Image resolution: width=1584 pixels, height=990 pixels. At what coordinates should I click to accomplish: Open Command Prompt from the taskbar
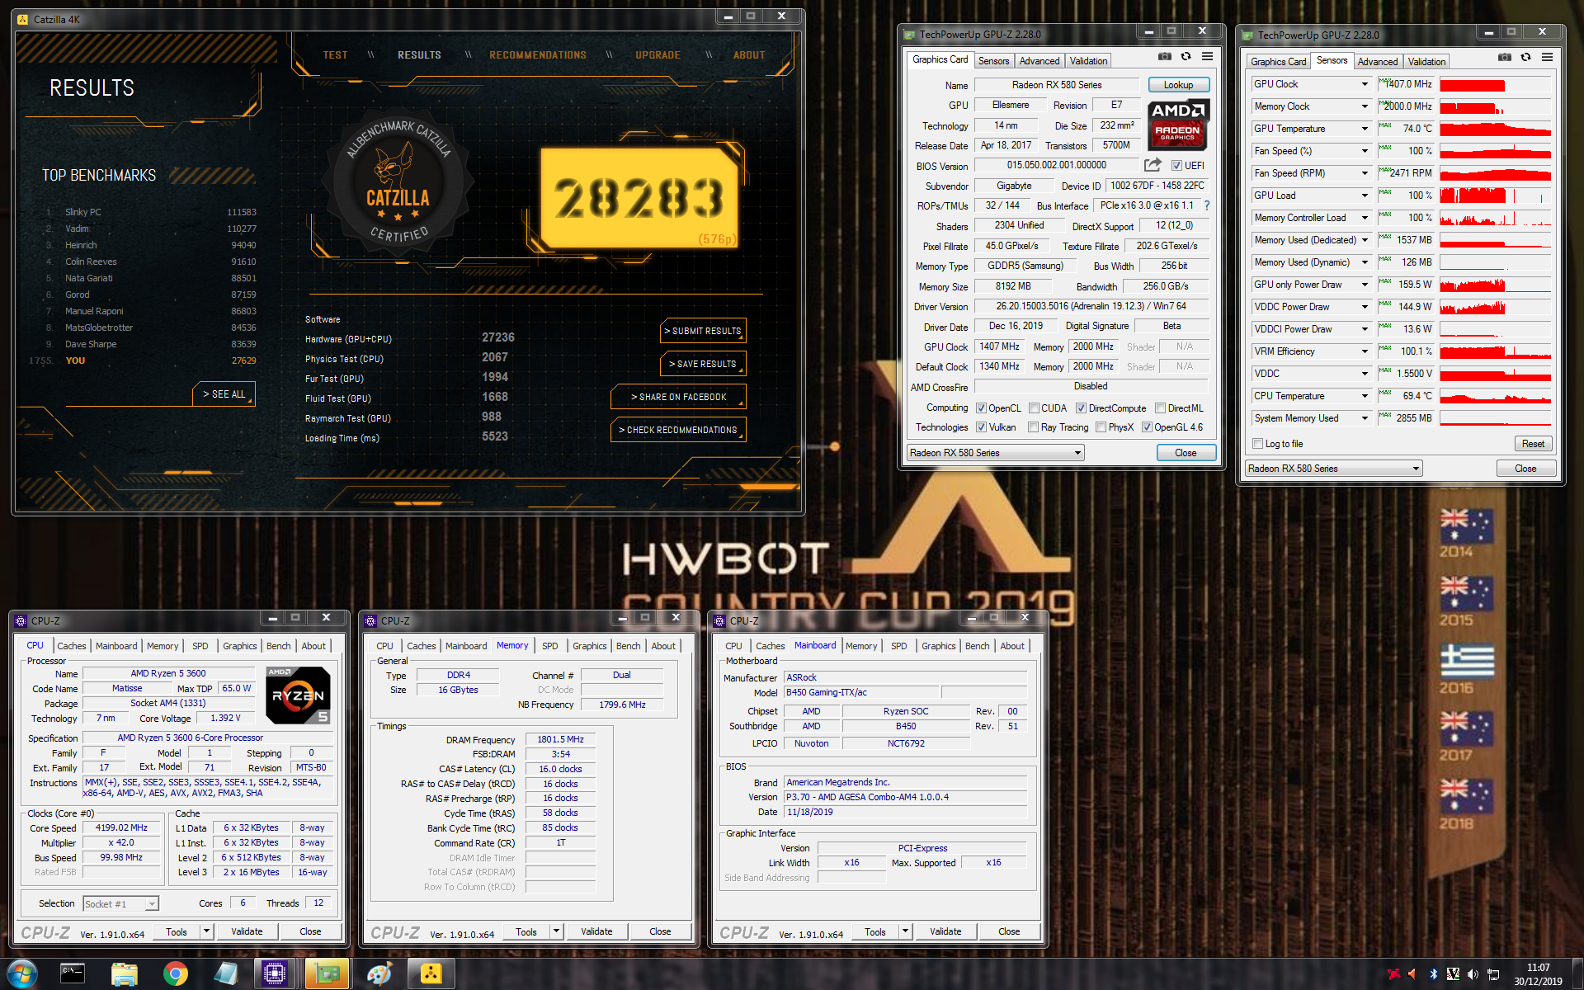tap(73, 973)
